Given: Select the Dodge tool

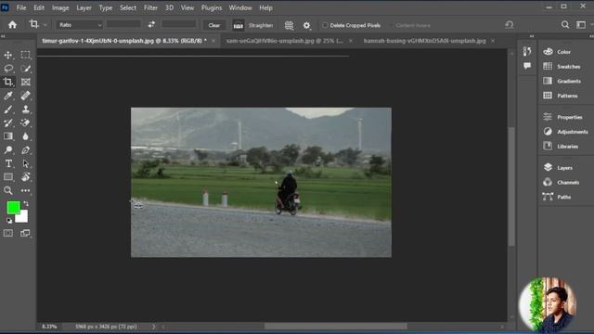Looking at the screenshot, I should click(x=8, y=150).
